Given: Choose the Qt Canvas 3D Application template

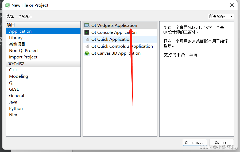Looking at the screenshot, I should click(120, 53).
